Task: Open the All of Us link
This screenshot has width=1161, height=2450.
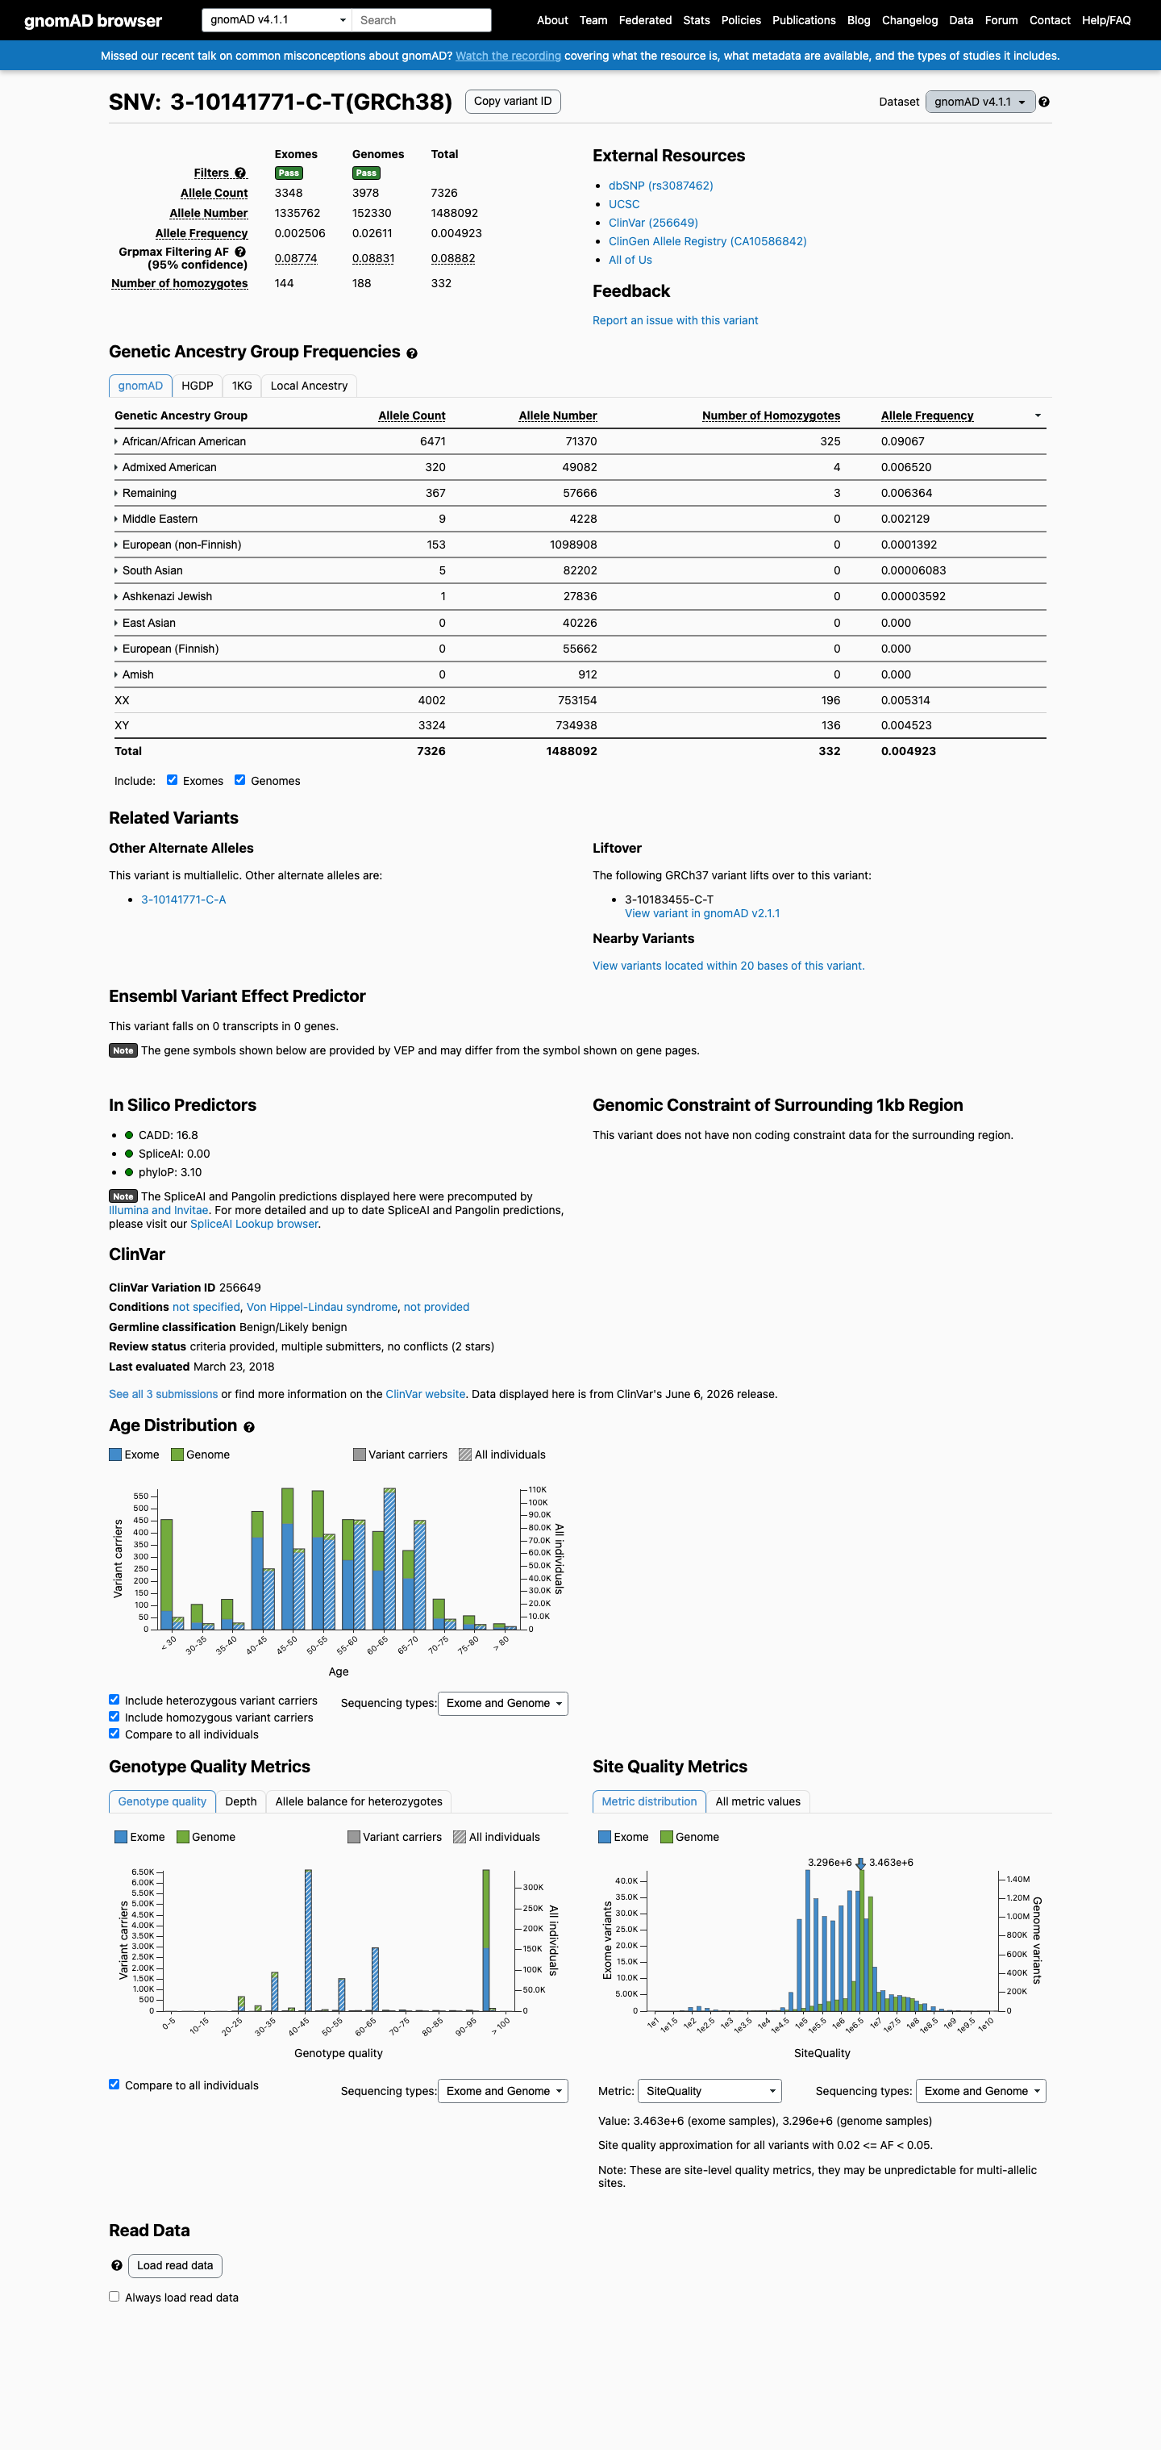Action: click(x=630, y=260)
